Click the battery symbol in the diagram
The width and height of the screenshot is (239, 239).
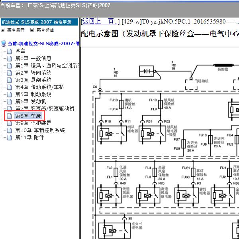147,71
